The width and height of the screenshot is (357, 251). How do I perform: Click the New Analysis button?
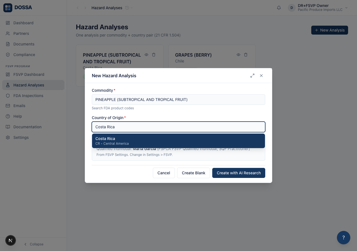[x=330, y=30]
